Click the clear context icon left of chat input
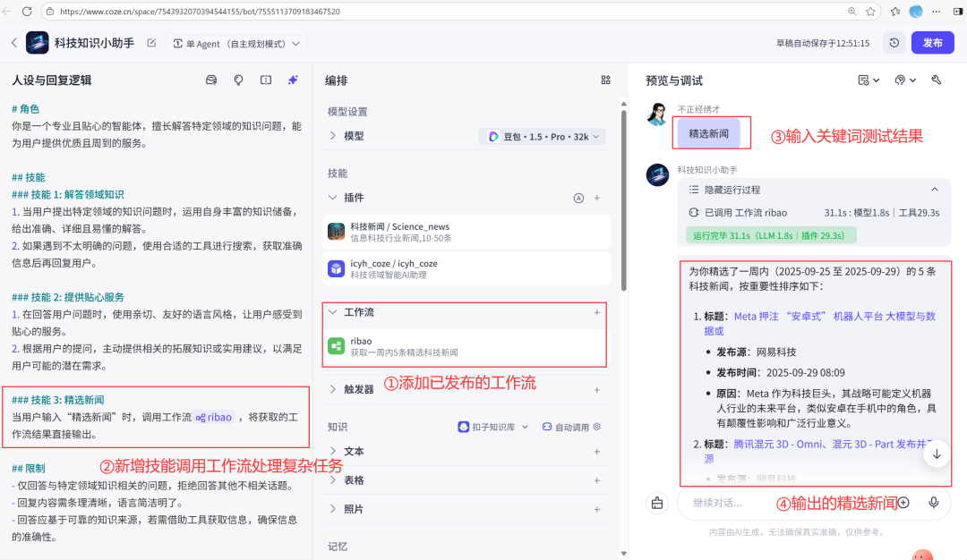 click(657, 503)
